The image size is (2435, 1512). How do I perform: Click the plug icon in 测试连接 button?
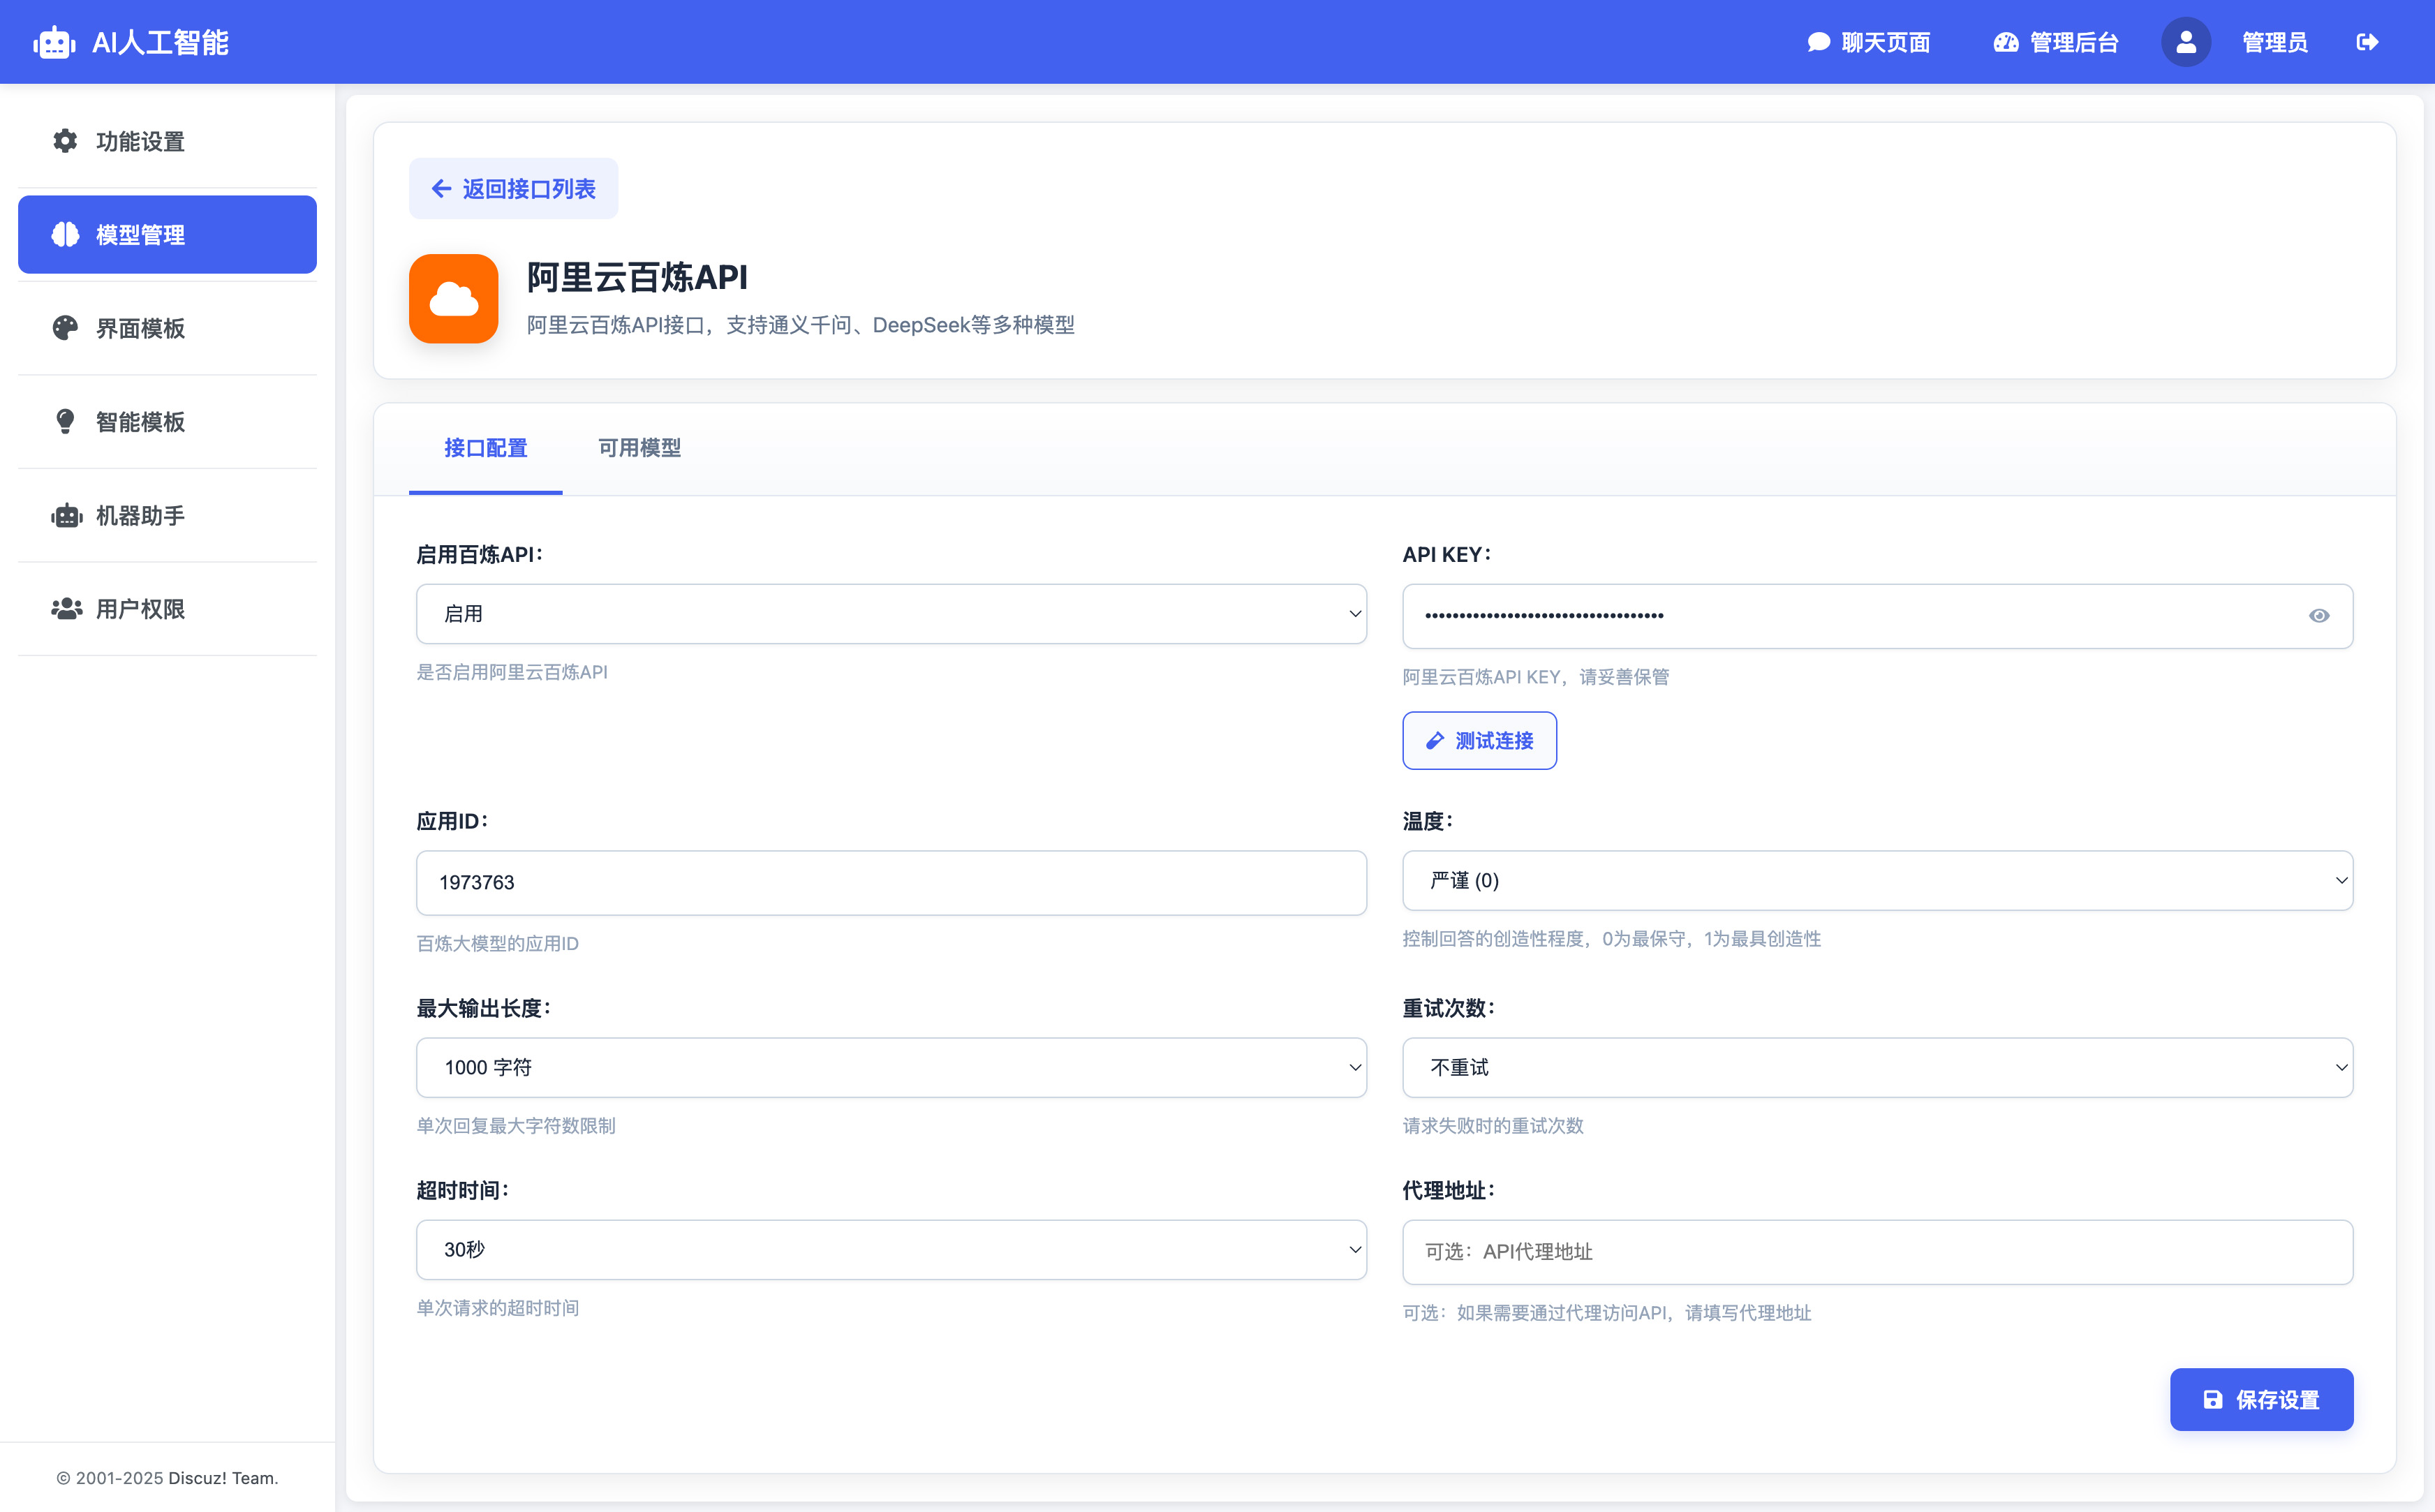pyautogui.click(x=1435, y=740)
